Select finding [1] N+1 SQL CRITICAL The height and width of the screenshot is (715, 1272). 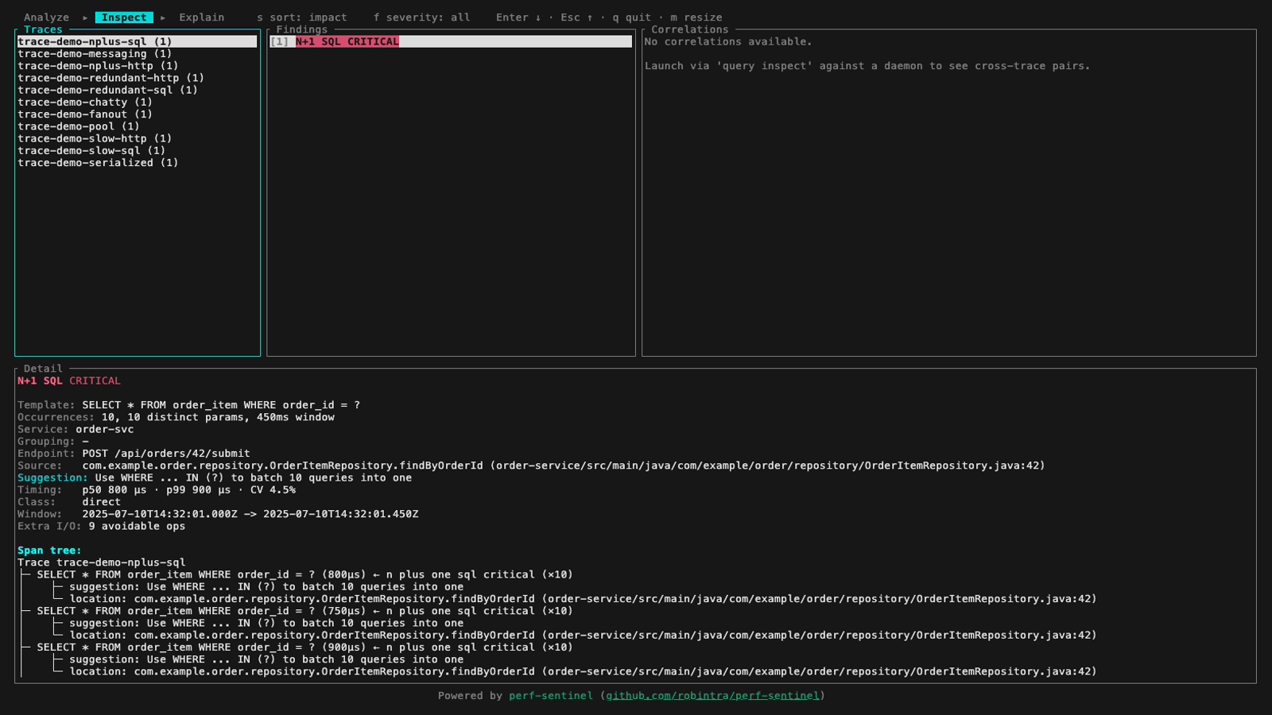coord(451,41)
